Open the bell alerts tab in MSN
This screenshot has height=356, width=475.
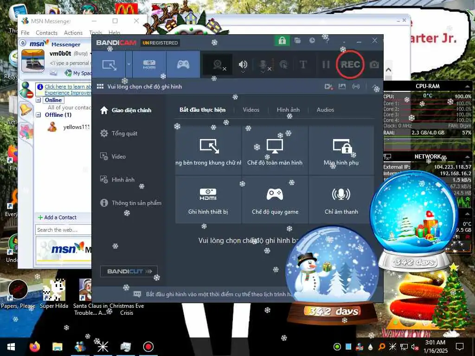pyautogui.click(x=26, y=109)
